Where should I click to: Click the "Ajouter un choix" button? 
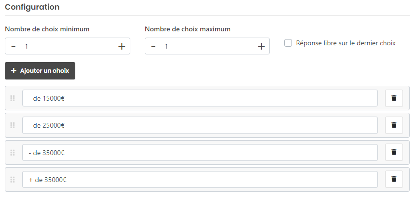tap(40, 71)
